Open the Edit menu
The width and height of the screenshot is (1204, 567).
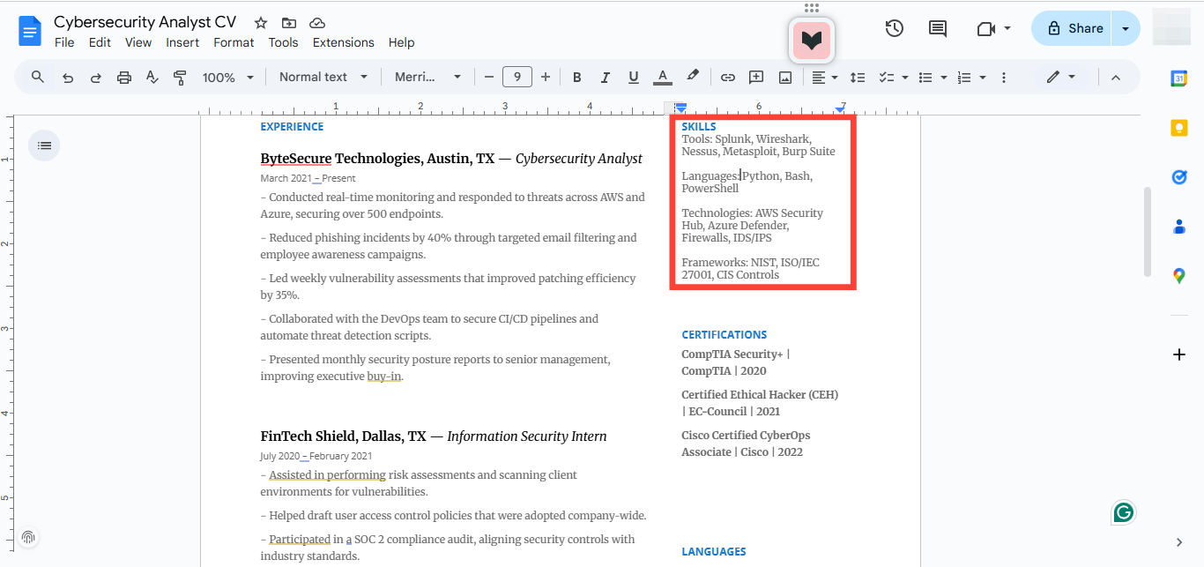pyautogui.click(x=100, y=42)
